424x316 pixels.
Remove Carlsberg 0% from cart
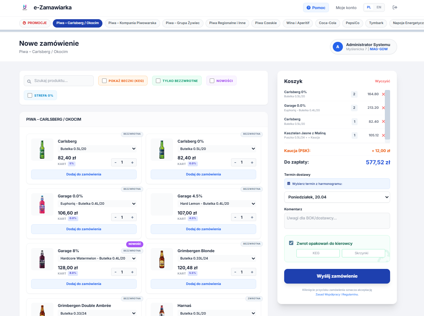pyautogui.click(x=383, y=94)
